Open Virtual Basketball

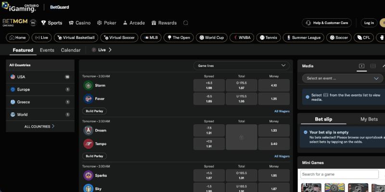[x=76, y=38]
